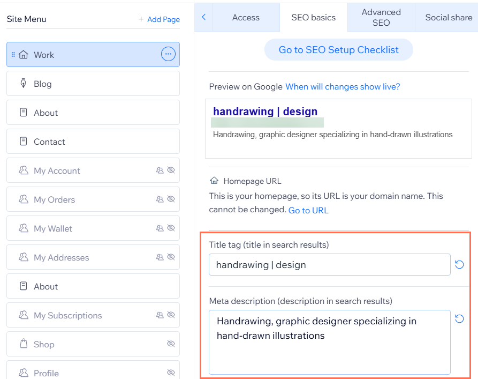Click the member access icon on My Wallet
478x379 pixels.
159,228
